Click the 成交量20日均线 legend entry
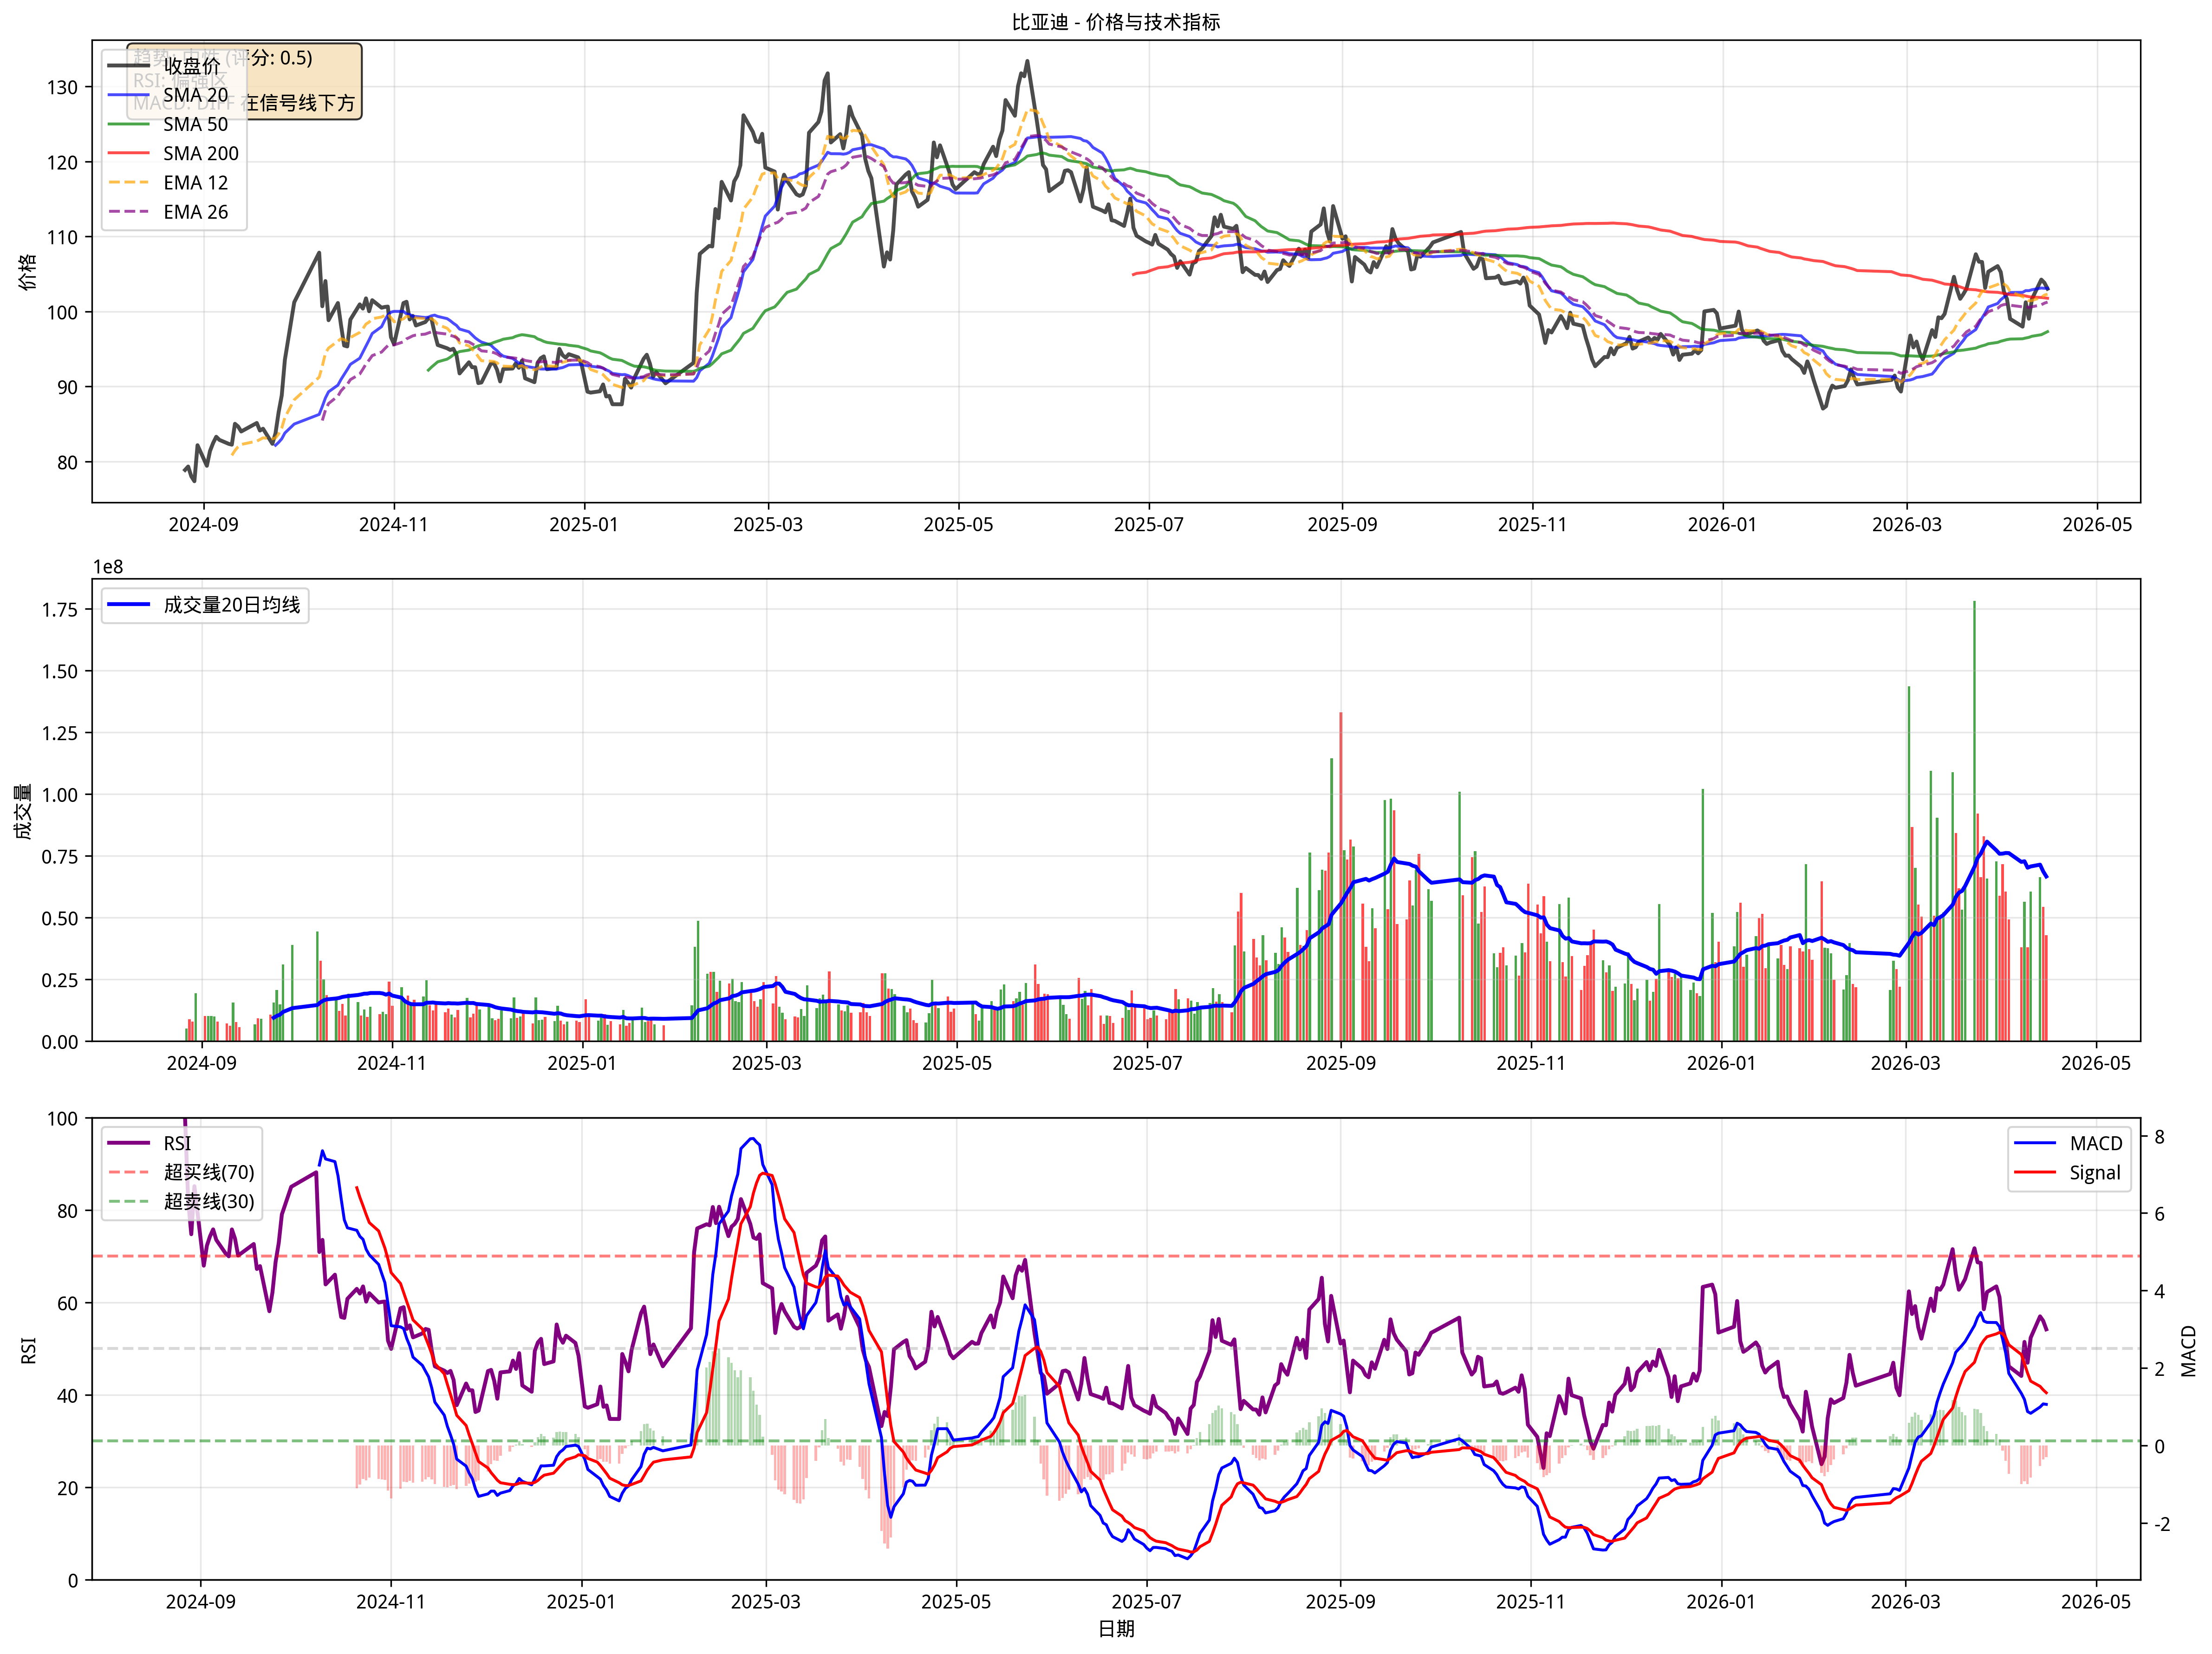The image size is (2212, 1654). click(x=231, y=605)
